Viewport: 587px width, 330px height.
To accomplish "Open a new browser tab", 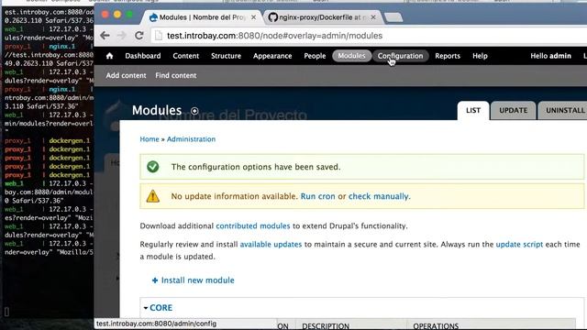I will [x=393, y=17].
